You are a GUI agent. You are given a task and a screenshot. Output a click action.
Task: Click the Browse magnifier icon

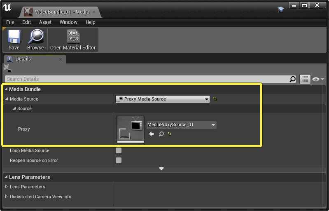point(35,40)
